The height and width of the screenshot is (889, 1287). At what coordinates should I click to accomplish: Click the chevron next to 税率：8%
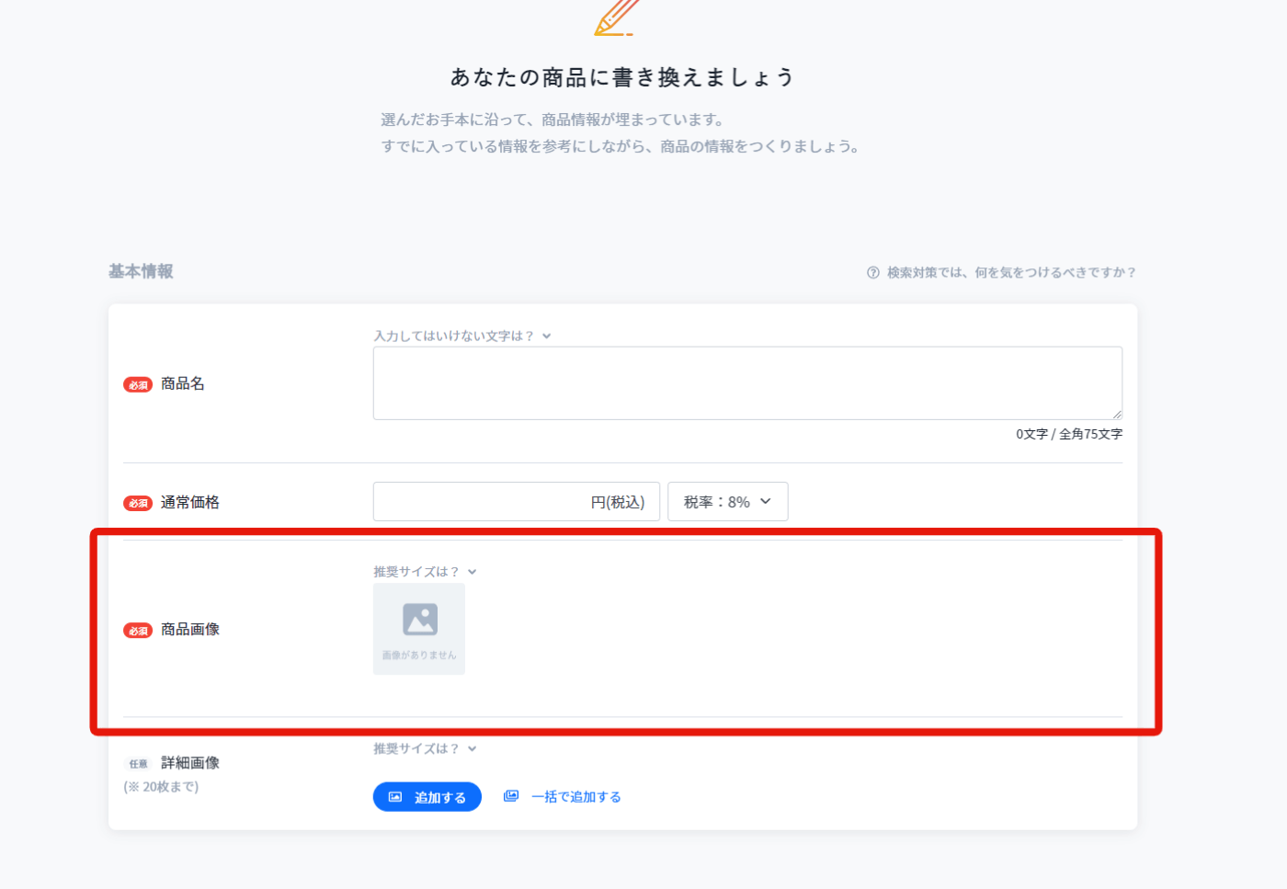pyautogui.click(x=766, y=501)
